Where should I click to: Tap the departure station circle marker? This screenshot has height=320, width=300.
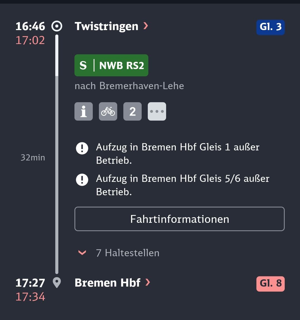click(57, 26)
